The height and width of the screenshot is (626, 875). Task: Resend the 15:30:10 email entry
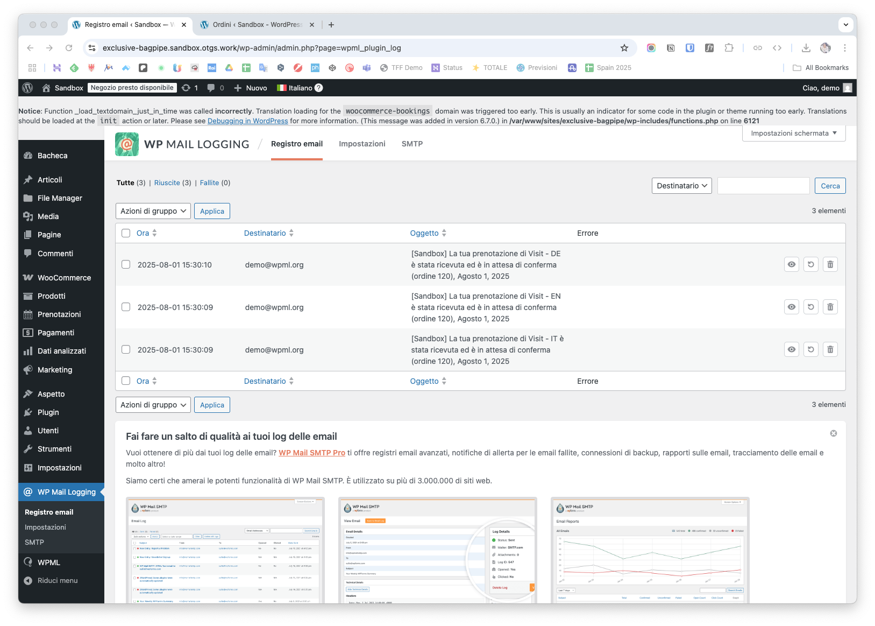tap(811, 264)
